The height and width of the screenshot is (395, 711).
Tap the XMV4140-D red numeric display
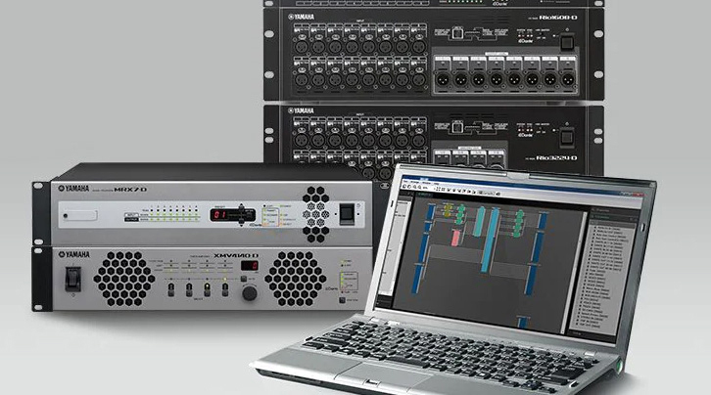click(x=250, y=266)
